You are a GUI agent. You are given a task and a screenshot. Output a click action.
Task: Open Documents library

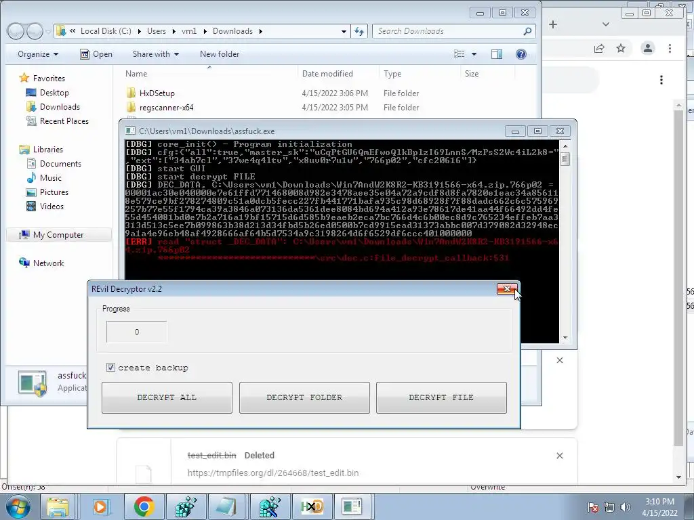pyautogui.click(x=60, y=164)
